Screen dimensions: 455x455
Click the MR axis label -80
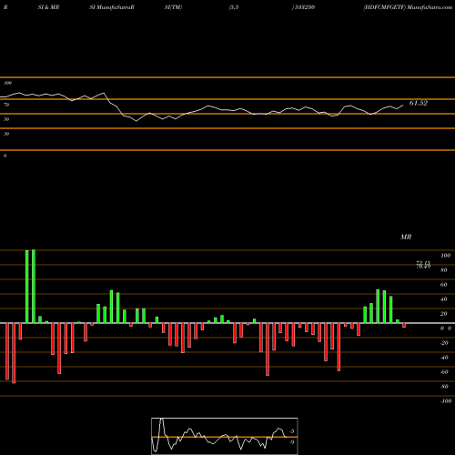tap(444, 387)
